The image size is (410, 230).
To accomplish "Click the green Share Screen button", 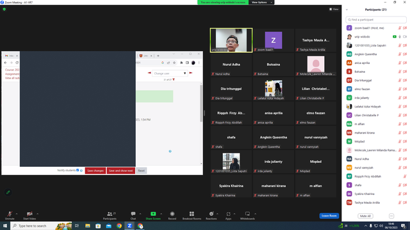I will (153, 215).
